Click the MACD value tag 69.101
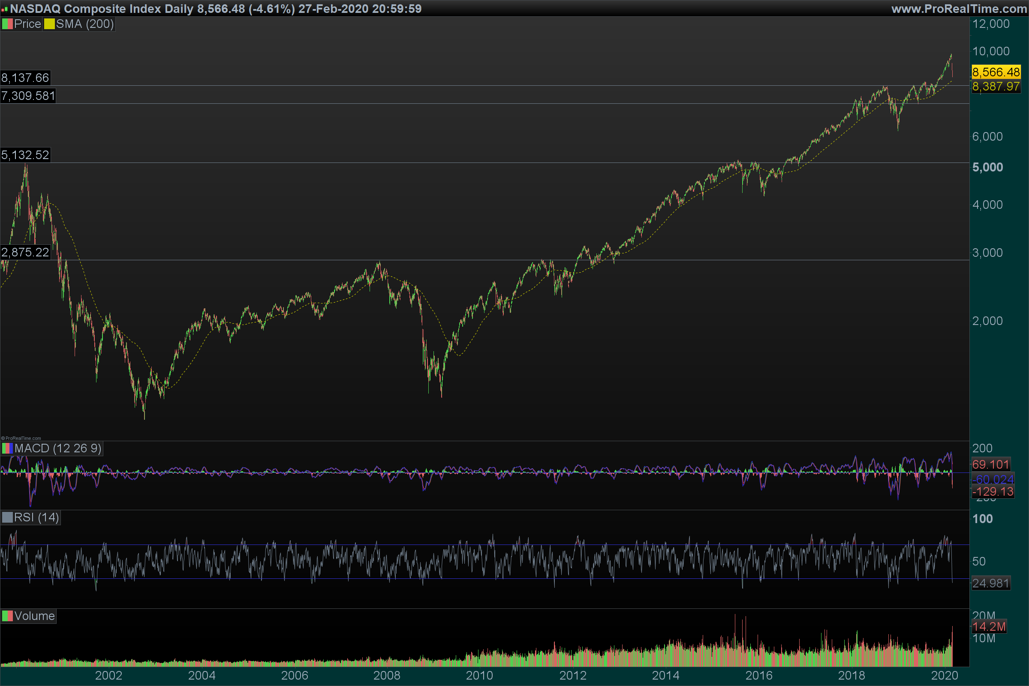Viewport: 1029px width, 686px height. click(x=990, y=465)
